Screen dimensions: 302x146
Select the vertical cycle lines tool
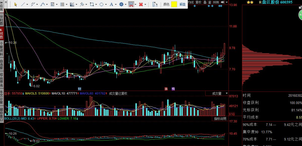point(62,4)
